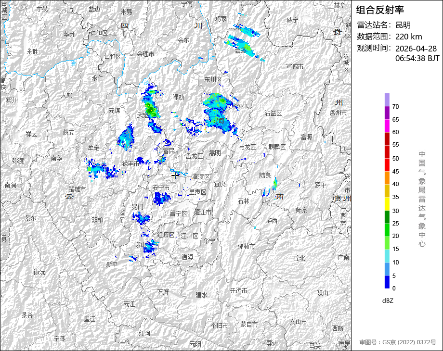
Task: Click the 禄劝 map label
Action: [178, 97]
